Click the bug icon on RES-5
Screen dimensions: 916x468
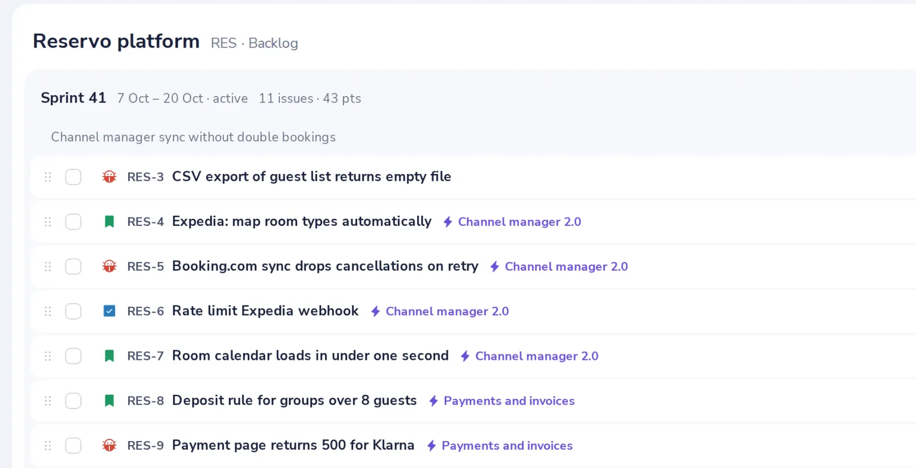pyautogui.click(x=109, y=266)
